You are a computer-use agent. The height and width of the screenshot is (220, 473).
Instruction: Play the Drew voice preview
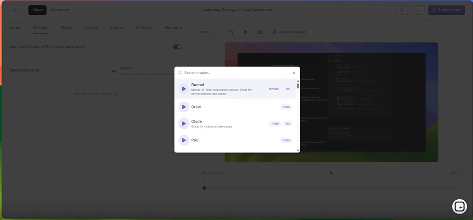pyautogui.click(x=184, y=107)
